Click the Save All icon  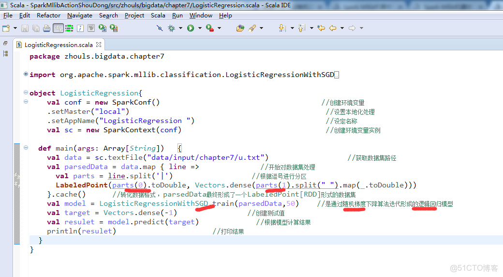click(36, 28)
